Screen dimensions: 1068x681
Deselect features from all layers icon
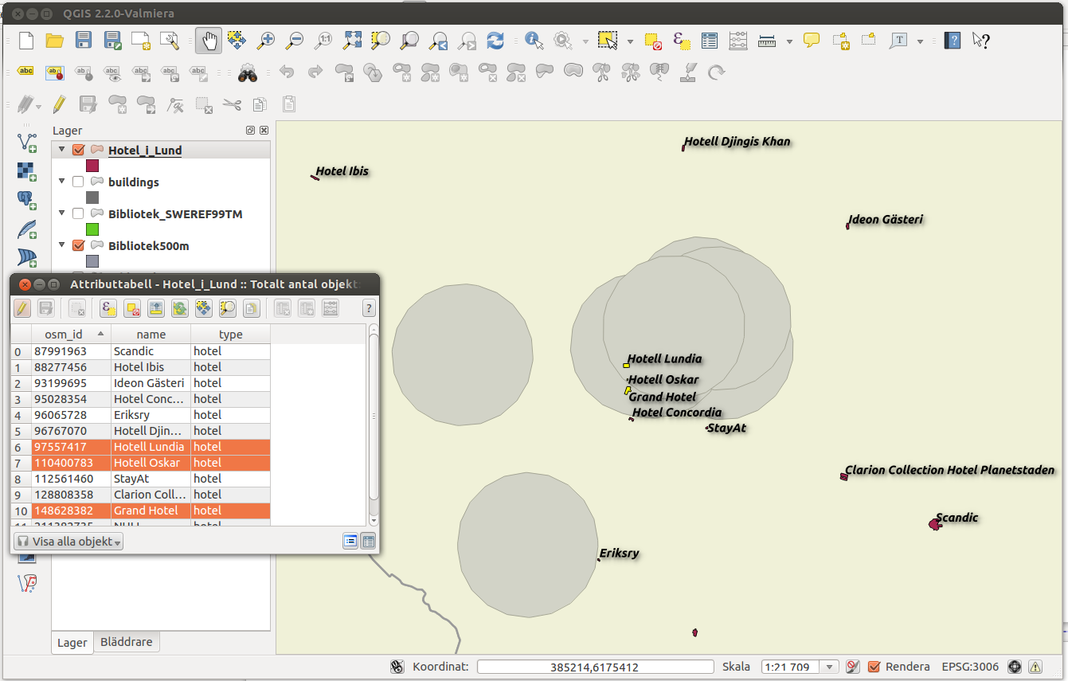pos(653,41)
